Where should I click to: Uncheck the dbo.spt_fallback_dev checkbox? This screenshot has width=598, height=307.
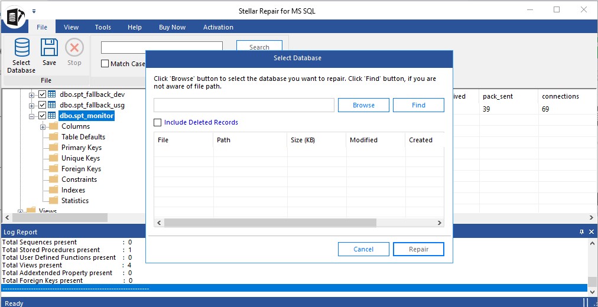pos(43,94)
